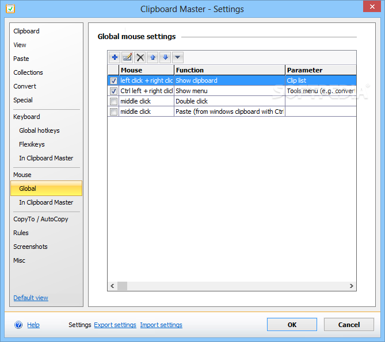Click the Default view link
Screen dimensions: 385x342
(x=31, y=298)
